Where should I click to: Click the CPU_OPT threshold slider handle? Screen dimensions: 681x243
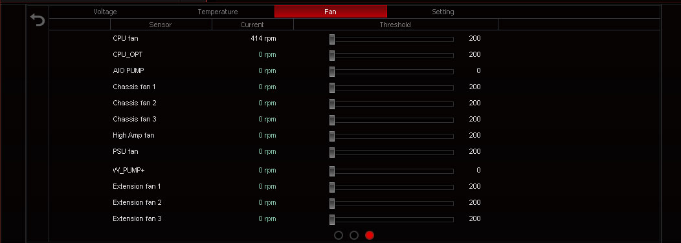[x=332, y=55]
